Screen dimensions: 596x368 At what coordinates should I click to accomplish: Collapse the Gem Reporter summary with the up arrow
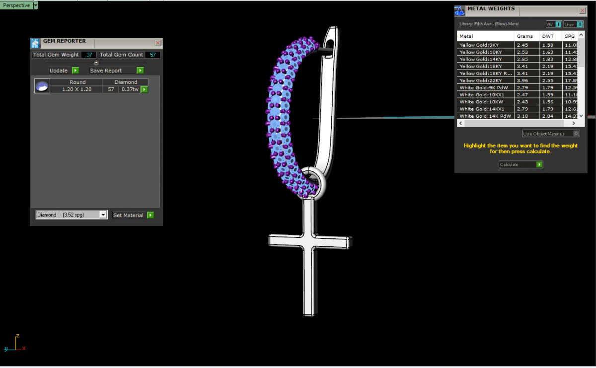(x=96, y=63)
